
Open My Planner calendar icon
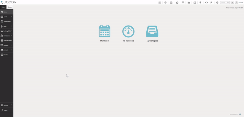(105, 31)
